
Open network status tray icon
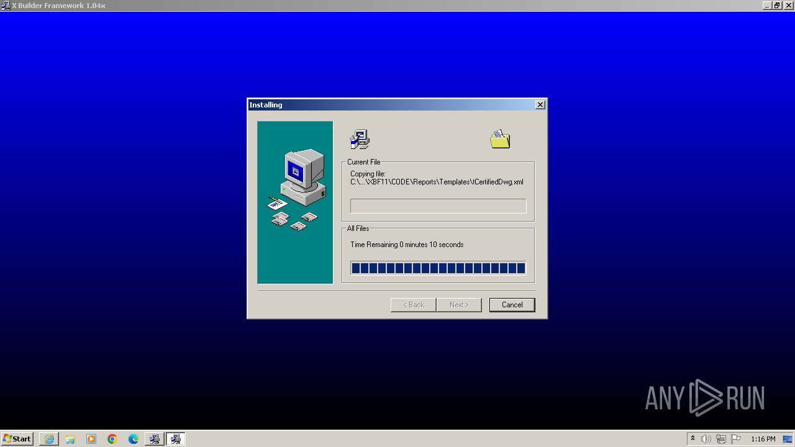tap(721, 439)
